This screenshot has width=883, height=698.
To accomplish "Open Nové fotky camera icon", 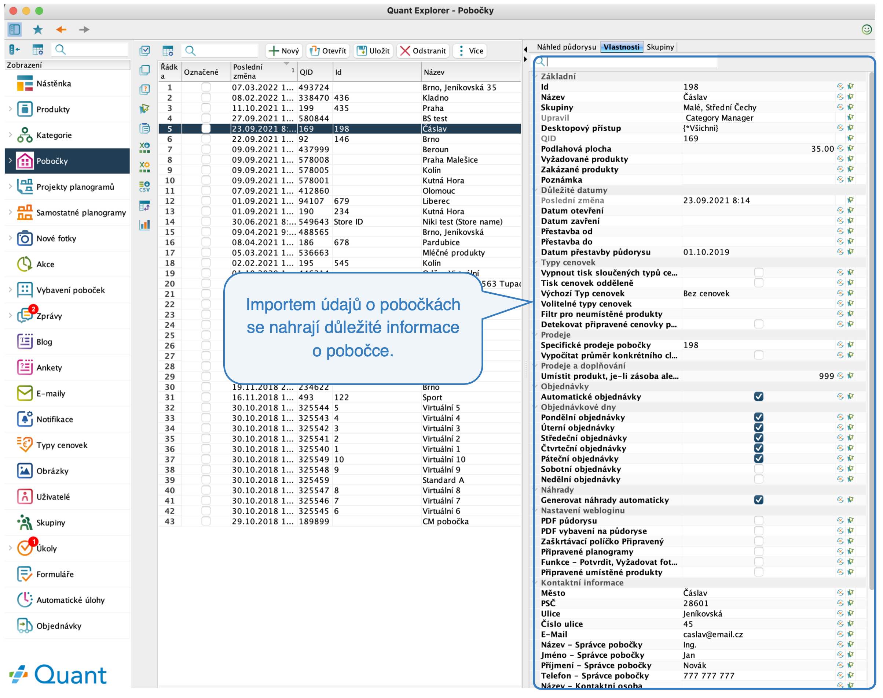I will (x=25, y=238).
